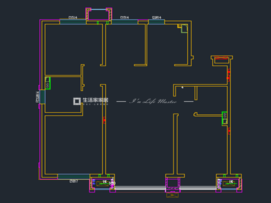Select the magenta bay projection at top
Screen dimensions: 271x203
[x=99, y=14]
